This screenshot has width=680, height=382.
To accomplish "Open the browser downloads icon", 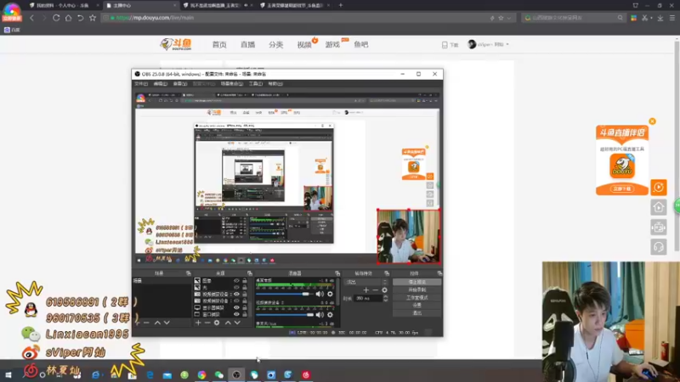I will click(x=660, y=18).
